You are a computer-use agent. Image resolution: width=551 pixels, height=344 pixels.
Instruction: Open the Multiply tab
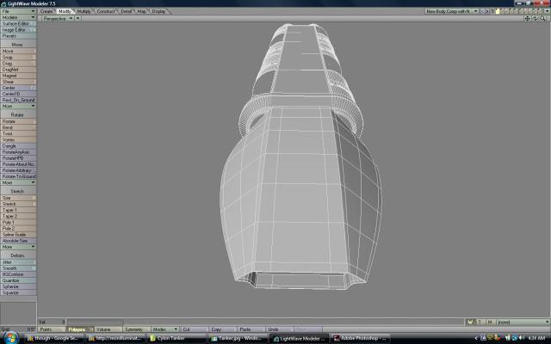84,11
